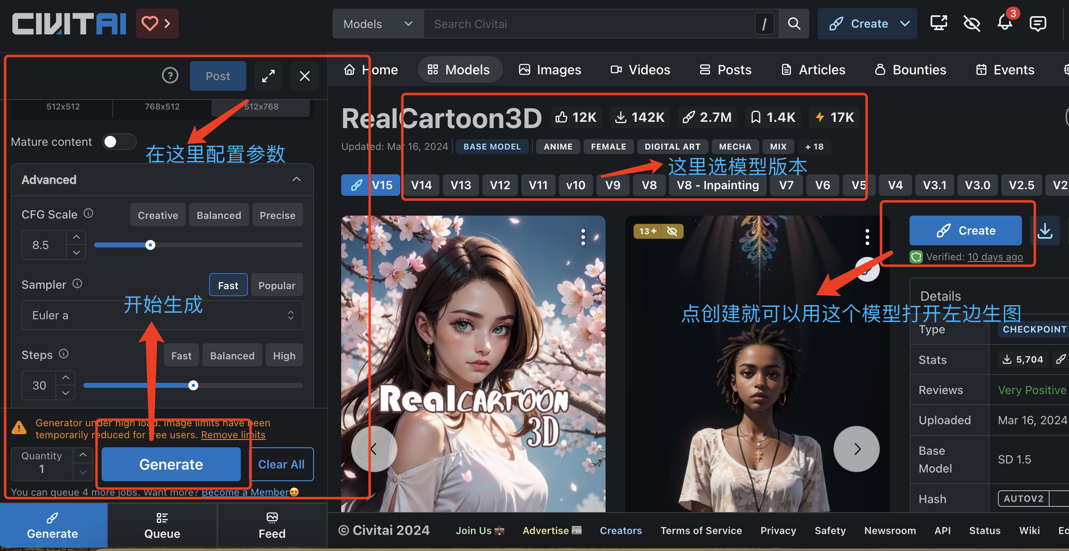Open the Images nav tab
The height and width of the screenshot is (551, 1069).
click(549, 69)
